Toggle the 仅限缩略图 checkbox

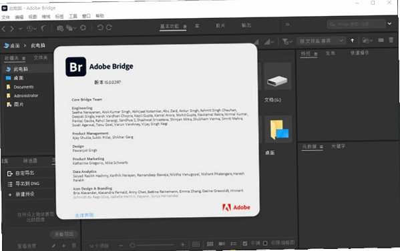(x=265, y=243)
